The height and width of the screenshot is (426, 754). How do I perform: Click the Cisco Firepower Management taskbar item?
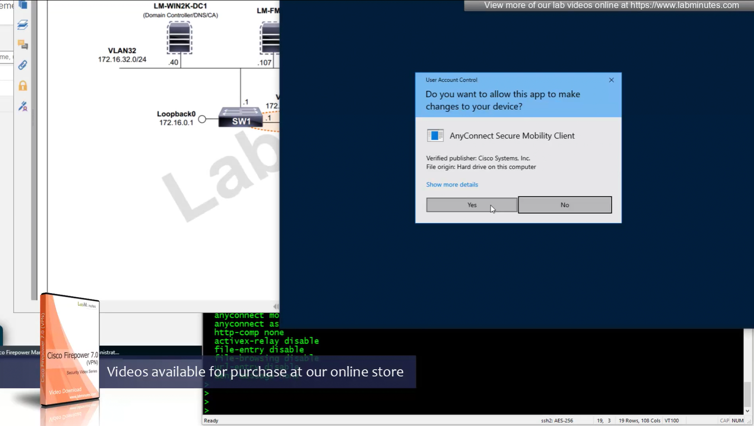(20, 353)
